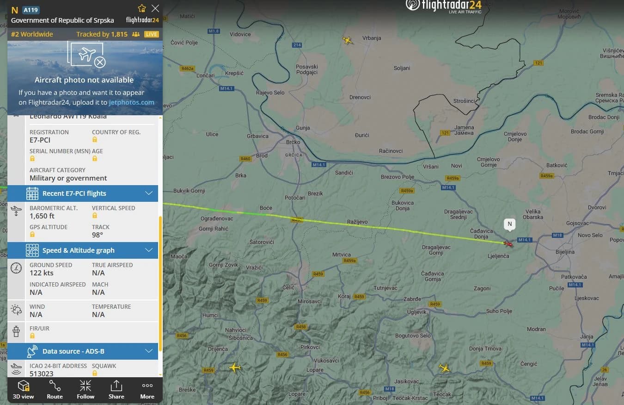The width and height of the screenshot is (624, 405).
Task: Click the FIR/UIR control tower icon
Action: tap(16, 331)
